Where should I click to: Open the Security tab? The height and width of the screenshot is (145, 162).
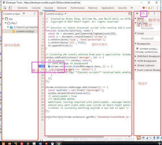click(122, 8)
